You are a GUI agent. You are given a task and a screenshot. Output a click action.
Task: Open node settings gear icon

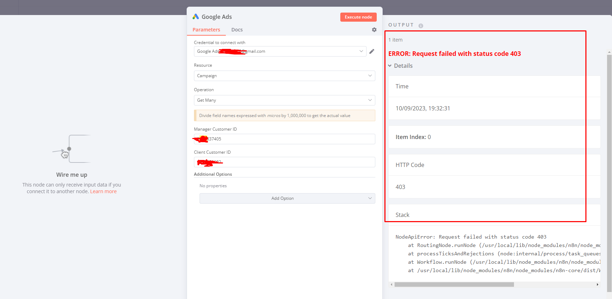click(x=374, y=30)
